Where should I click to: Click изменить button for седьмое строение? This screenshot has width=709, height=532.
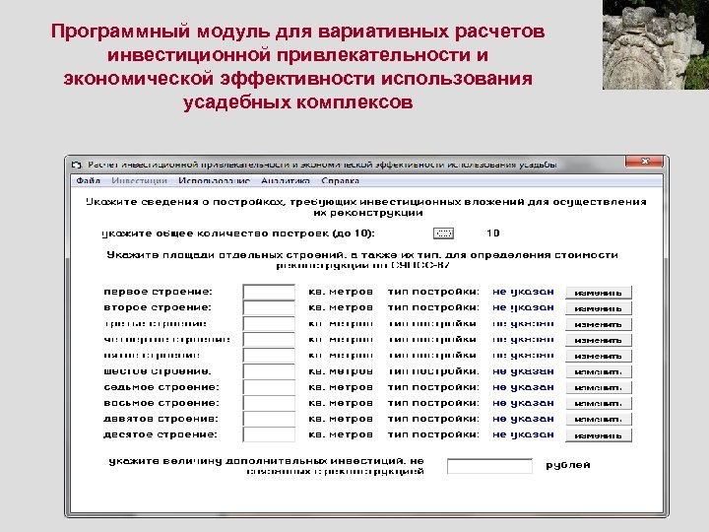click(599, 388)
